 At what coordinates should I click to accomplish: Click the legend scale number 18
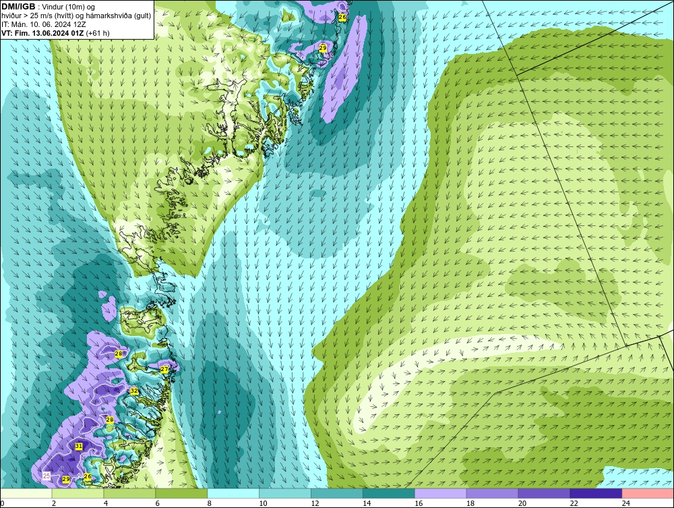(470, 503)
